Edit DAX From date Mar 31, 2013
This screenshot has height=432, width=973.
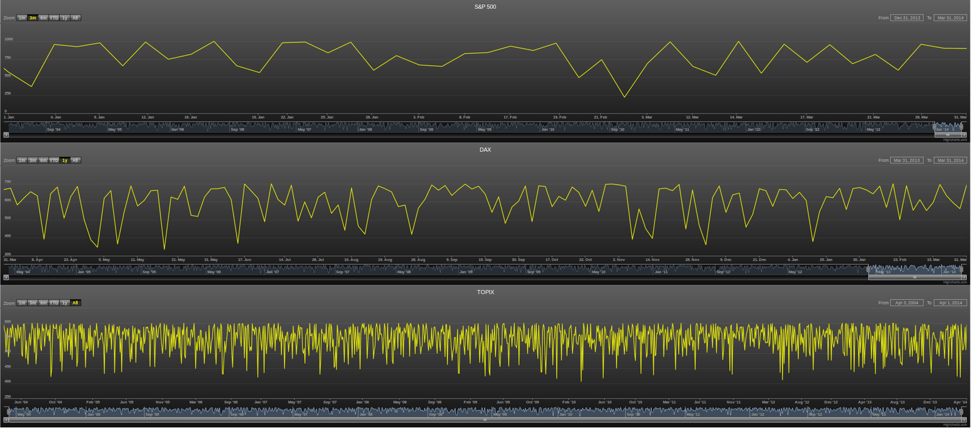pos(907,160)
